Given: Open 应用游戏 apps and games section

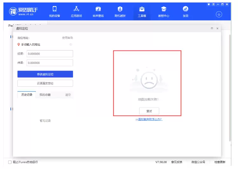Looking at the screenshot, I should pyautogui.click(x=76, y=11).
